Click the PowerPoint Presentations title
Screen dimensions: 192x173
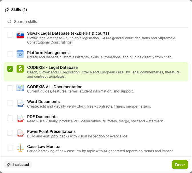[x=51, y=131]
